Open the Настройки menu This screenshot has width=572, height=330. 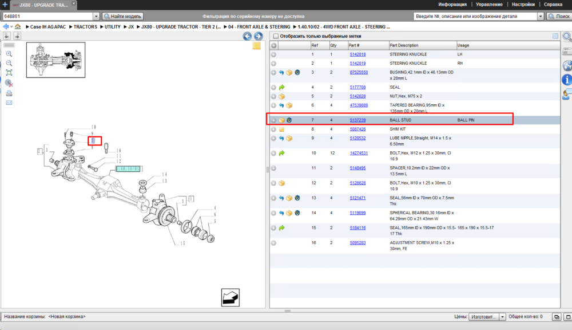click(523, 5)
